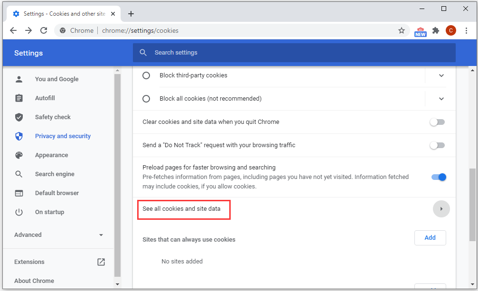Click the Chrome site info icon in address bar
This screenshot has width=478, height=291.
point(63,30)
